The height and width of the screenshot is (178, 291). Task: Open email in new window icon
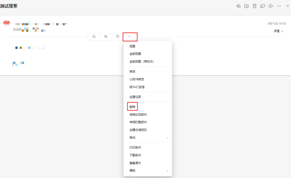[x=263, y=6]
